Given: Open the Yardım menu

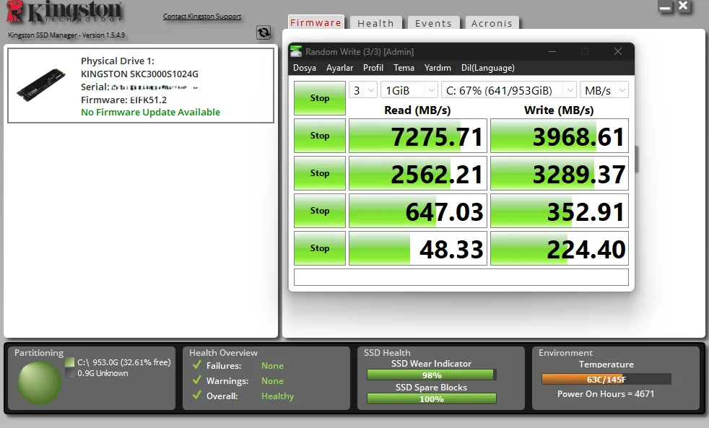Looking at the screenshot, I should (x=438, y=68).
